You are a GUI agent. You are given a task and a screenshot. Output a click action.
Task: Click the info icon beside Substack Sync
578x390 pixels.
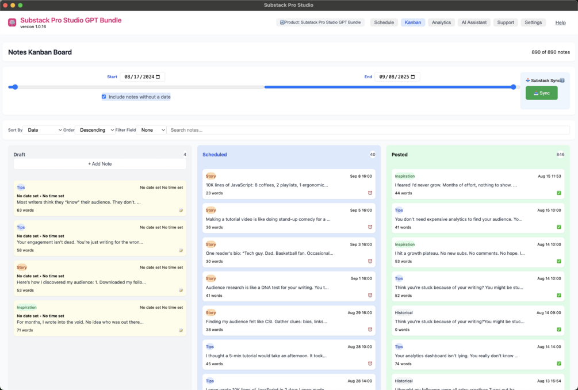562,81
